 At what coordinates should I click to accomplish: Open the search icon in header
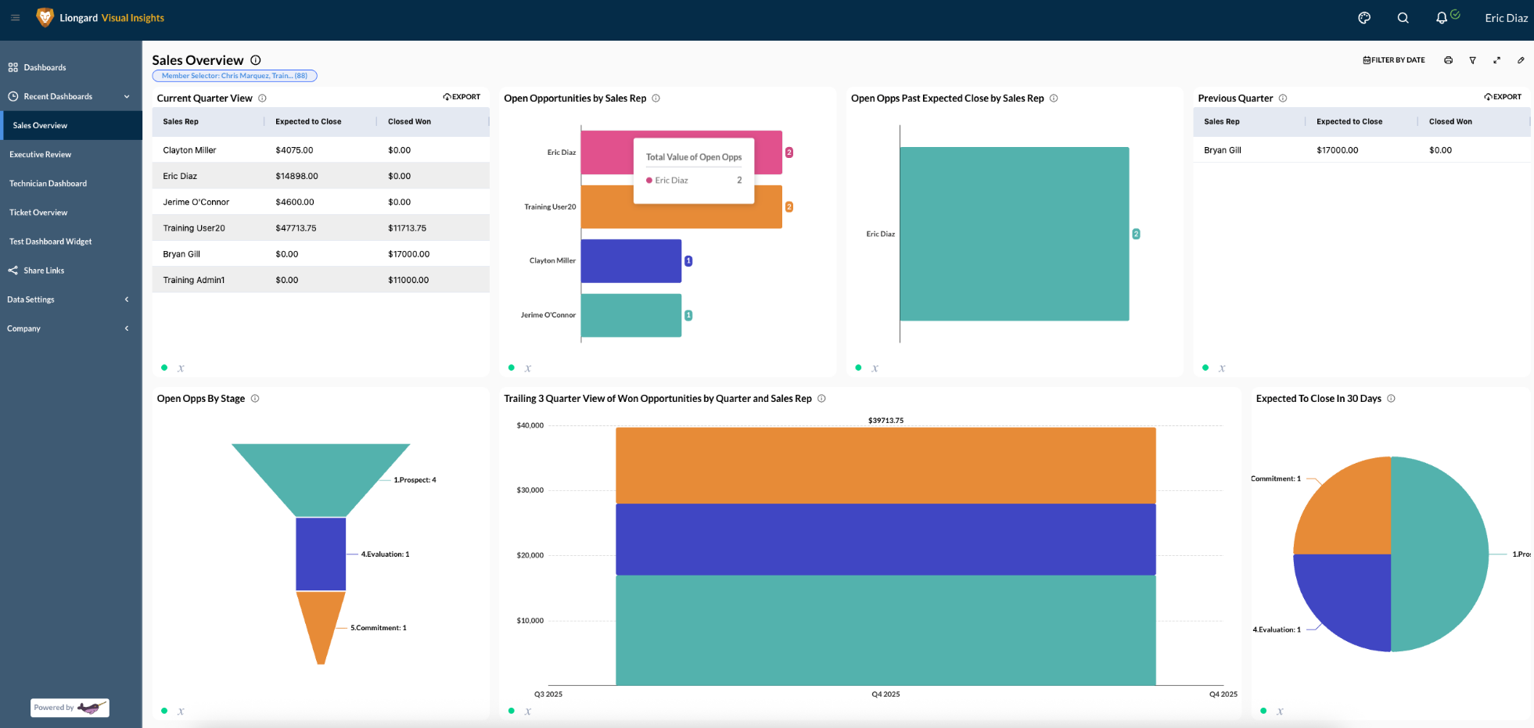pos(1403,17)
